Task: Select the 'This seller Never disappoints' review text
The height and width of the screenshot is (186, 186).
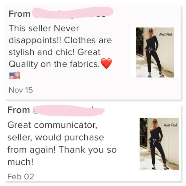Action: click(60, 46)
